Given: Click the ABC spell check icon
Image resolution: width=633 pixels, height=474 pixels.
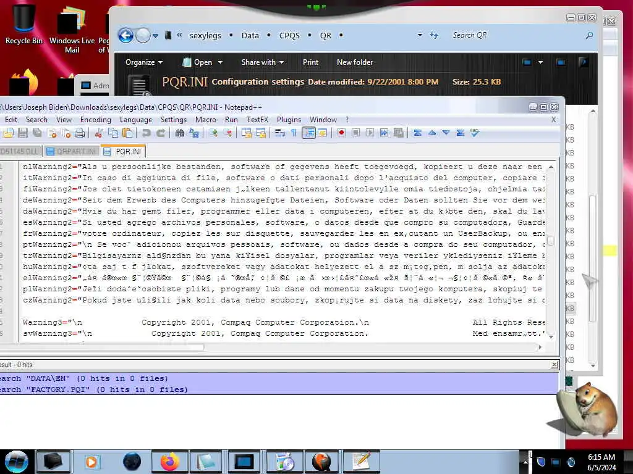Looking at the screenshot, I should (x=474, y=133).
